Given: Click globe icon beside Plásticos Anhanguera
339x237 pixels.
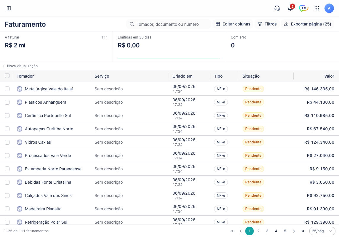Looking at the screenshot, I should [20, 102].
